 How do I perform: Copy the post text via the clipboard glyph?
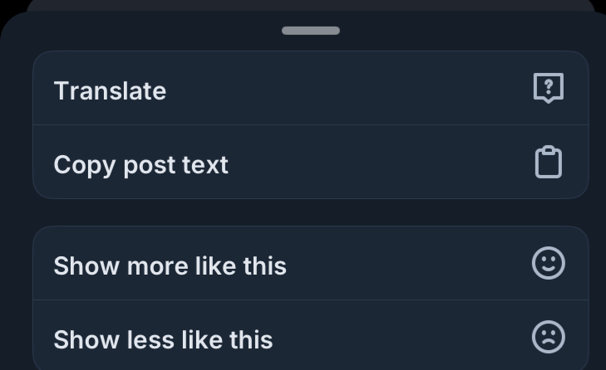pyautogui.click(x=548, y=163)
